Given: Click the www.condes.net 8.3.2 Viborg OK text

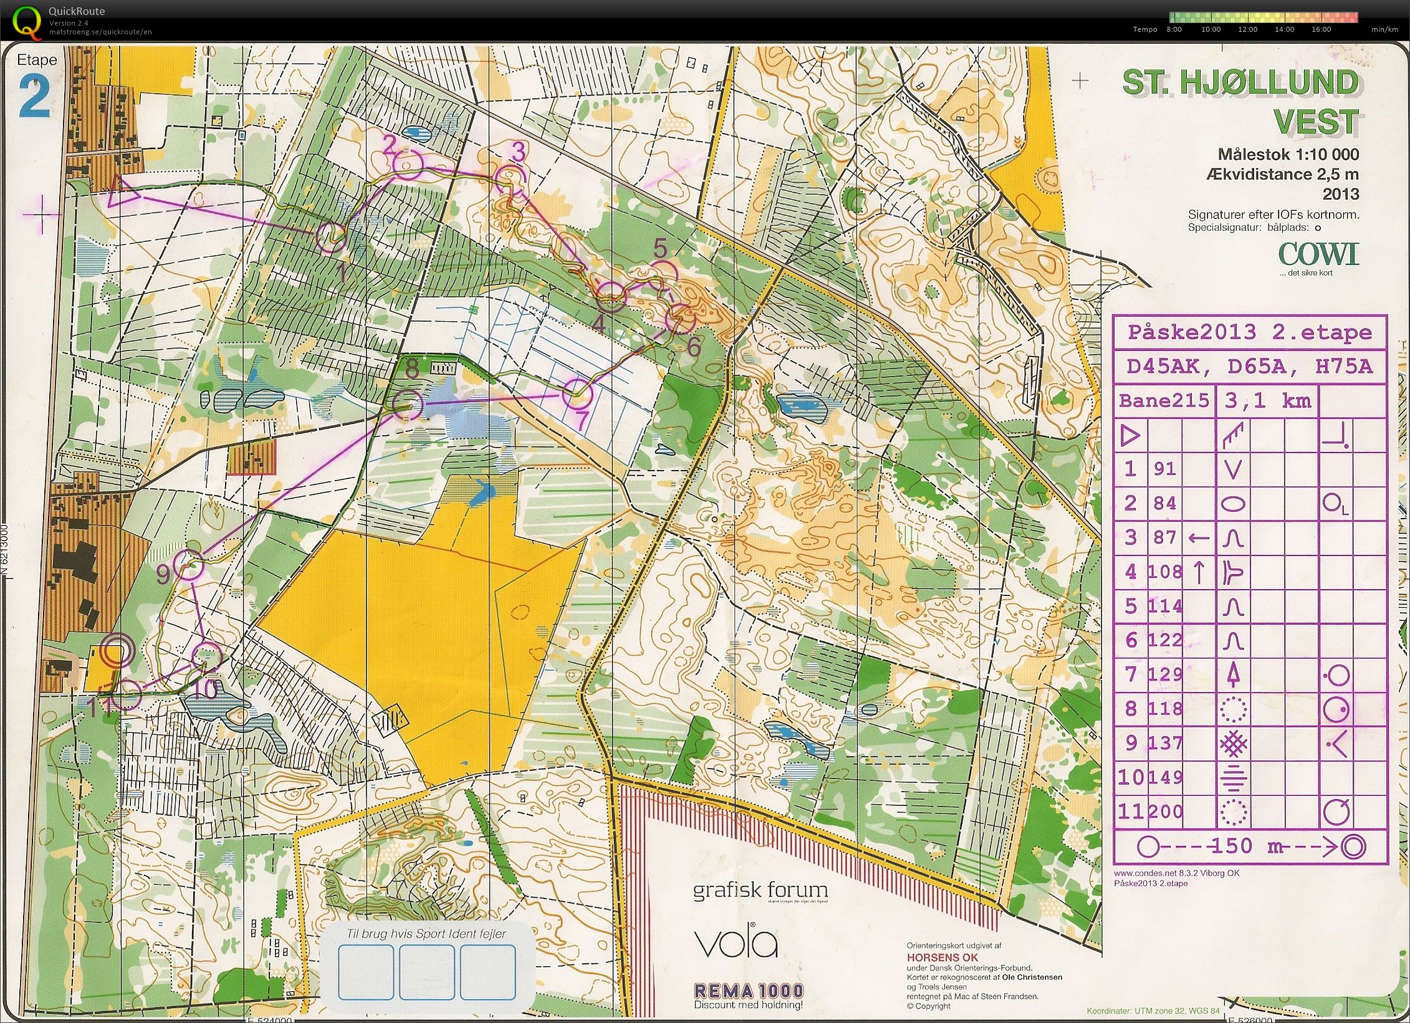Looking at the screenshot, I should 1177,873.
